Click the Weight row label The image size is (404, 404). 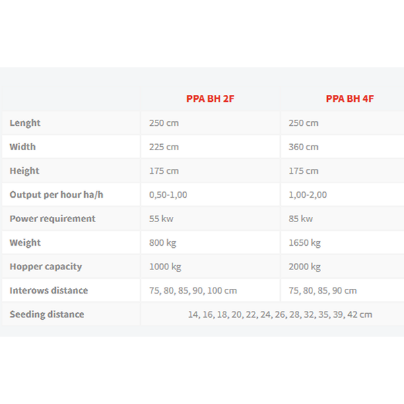point(26,242)
